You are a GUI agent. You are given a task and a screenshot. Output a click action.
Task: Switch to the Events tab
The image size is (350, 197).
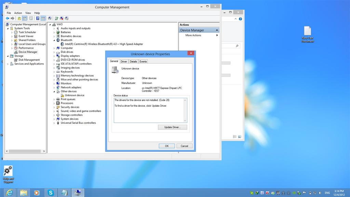pyautogui.click(x=143, y=62)
